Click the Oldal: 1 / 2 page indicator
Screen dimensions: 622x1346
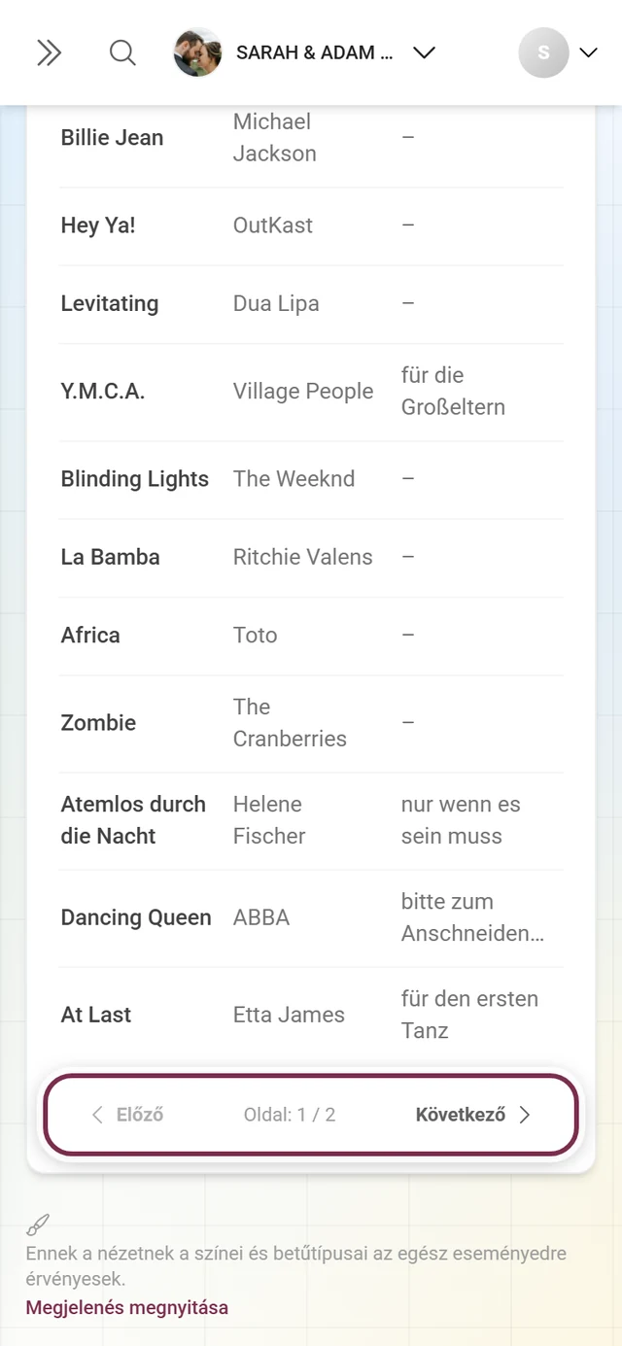coord(290,1115)
